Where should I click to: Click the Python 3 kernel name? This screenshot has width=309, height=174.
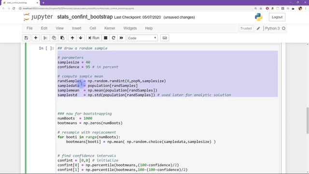[272, 29]
